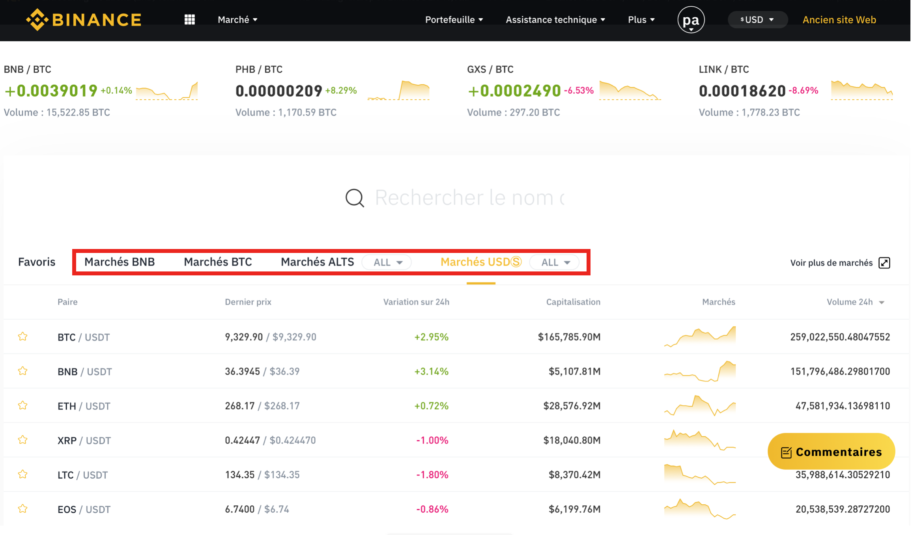The width and height of the screenshot is (912, 535).
Task: Open the BNB / BTC ticker card
Action: pyautogui.click(x=101, y=91)
